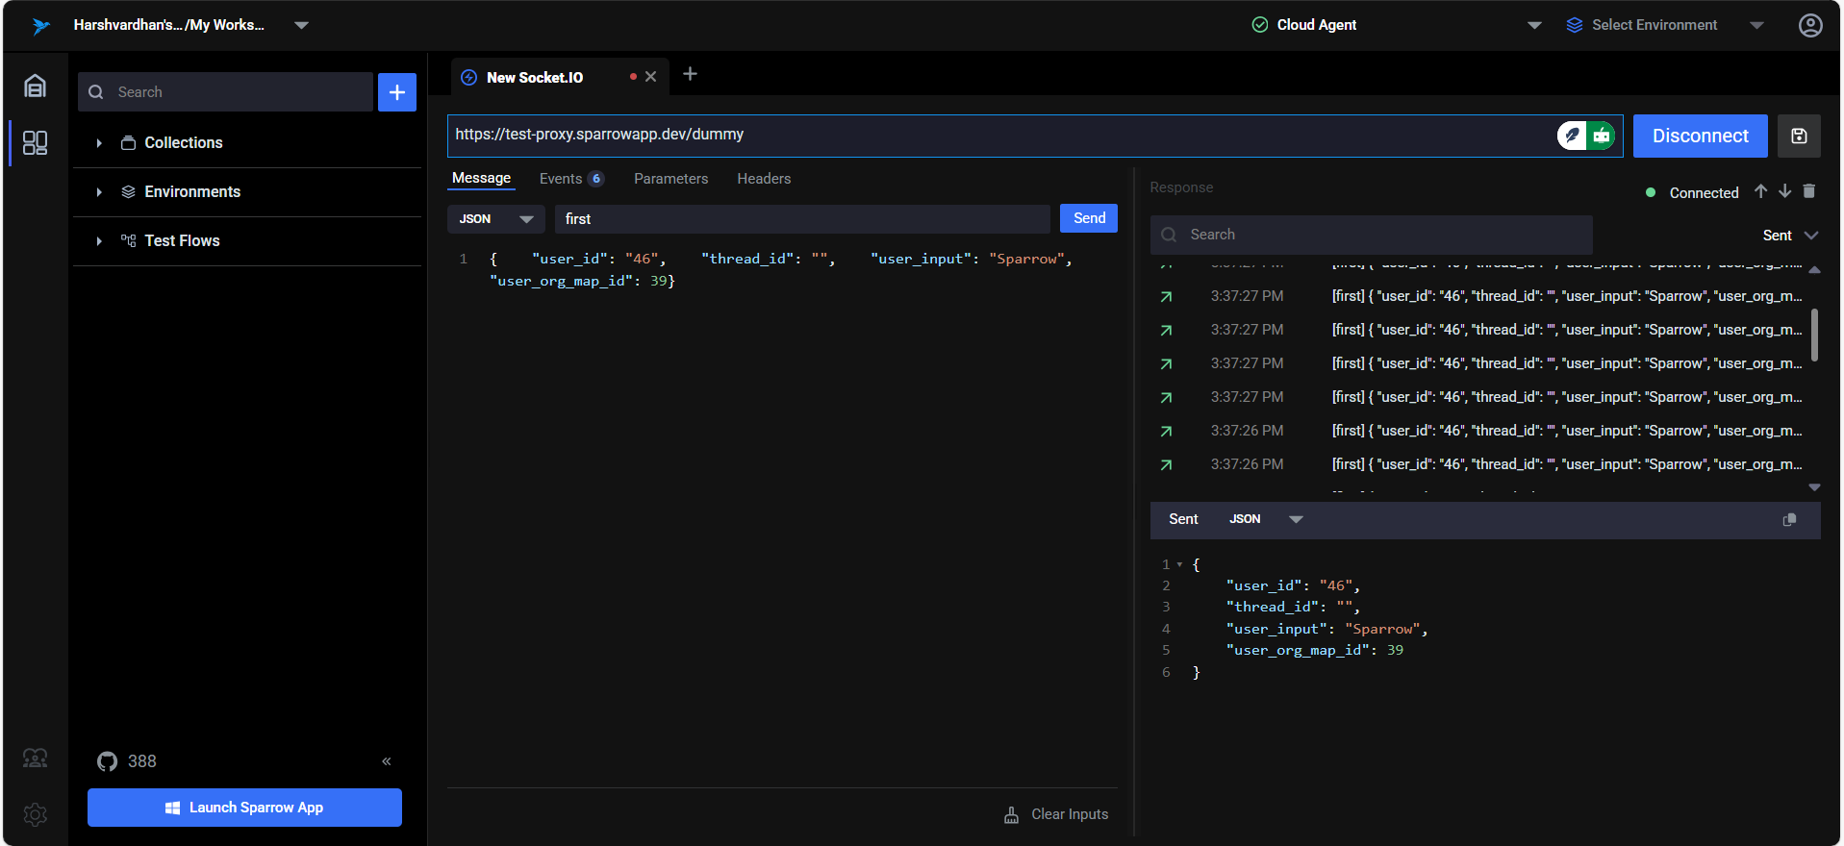
Task: Focus the Response search field
Action: 1371,235
